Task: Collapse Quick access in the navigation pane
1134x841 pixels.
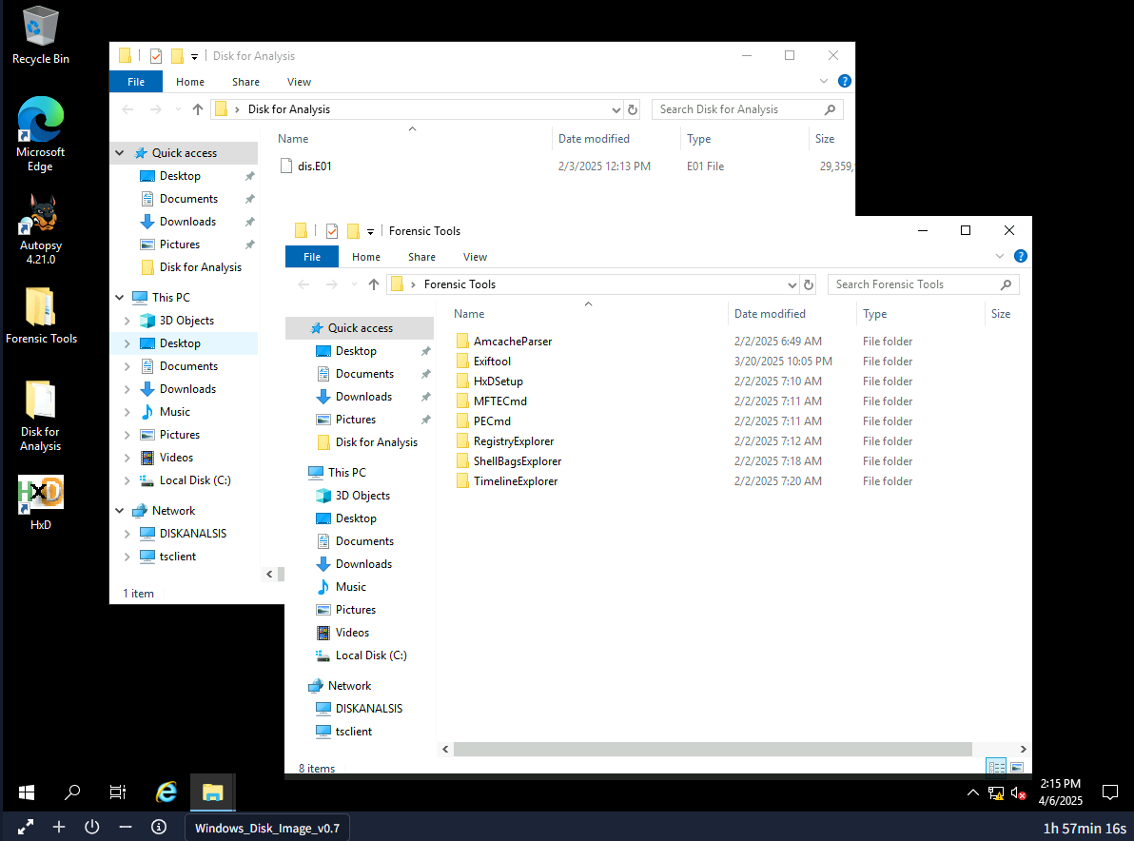Action: tap(120, 152)
